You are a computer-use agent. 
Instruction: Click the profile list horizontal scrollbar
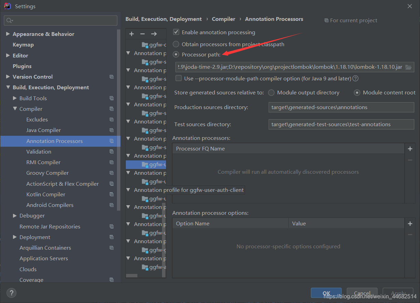coord(132,275)
